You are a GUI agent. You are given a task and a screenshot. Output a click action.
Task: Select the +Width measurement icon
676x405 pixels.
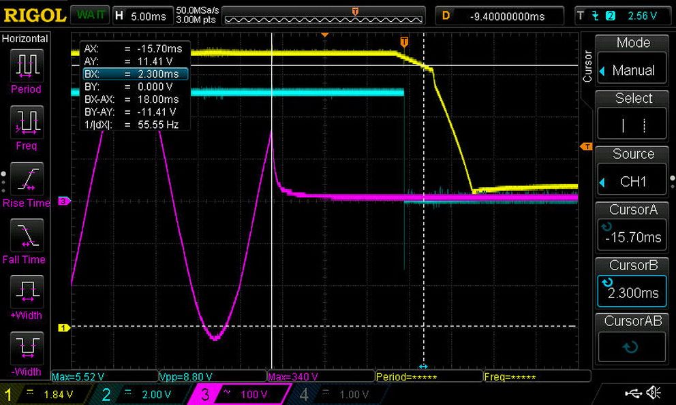[27, 292]
